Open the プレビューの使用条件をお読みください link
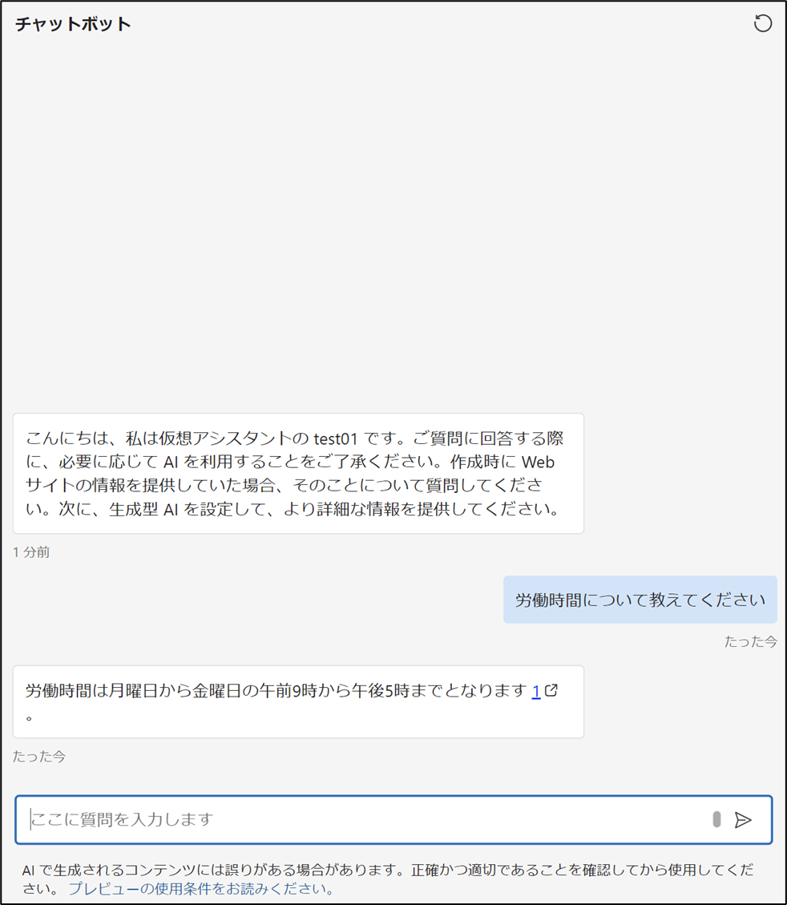The image size is (787, 905). click(201, 888)
